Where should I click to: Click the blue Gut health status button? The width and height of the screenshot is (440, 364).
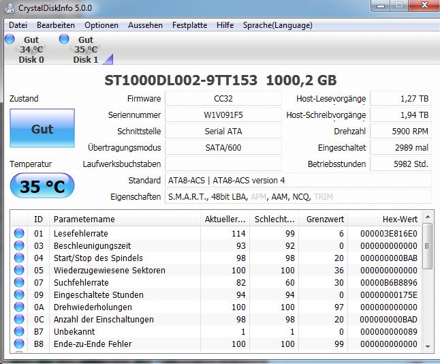click(x=42, y=128)
